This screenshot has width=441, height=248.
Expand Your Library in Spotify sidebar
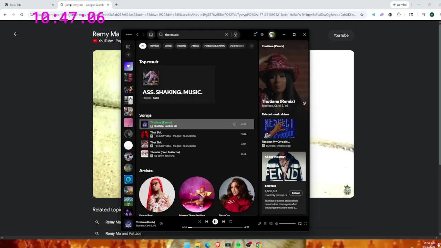pos(128,46)
